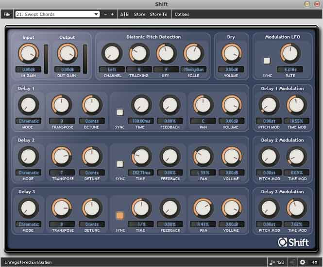
Task: Open the File menu
Action: 7,14
